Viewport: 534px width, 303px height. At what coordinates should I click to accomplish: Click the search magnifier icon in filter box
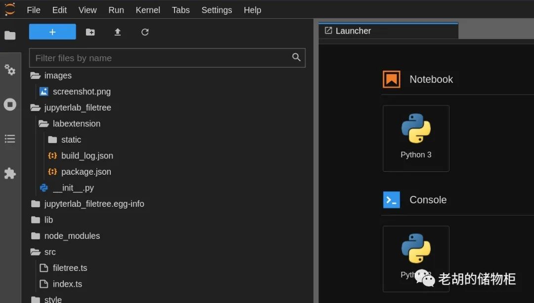pyautogui.click(x=296, y=57)
